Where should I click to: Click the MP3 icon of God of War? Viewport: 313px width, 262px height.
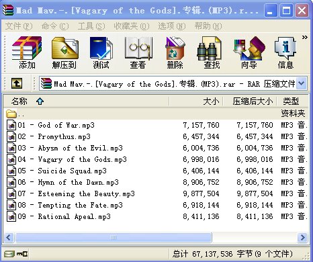point(11,125)
